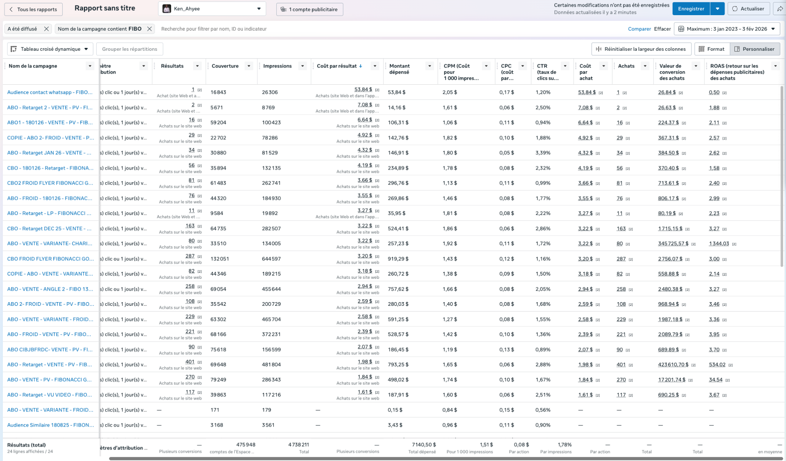Viewport: 786px width, 461px height.
Task: Click the Comparer link
Action: (x=639, y=29)
